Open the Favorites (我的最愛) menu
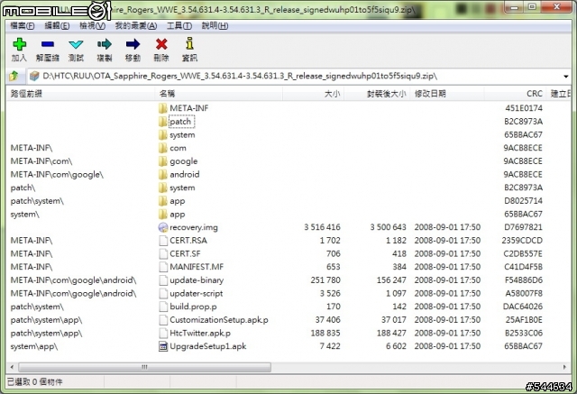 [x=136, y=26]
